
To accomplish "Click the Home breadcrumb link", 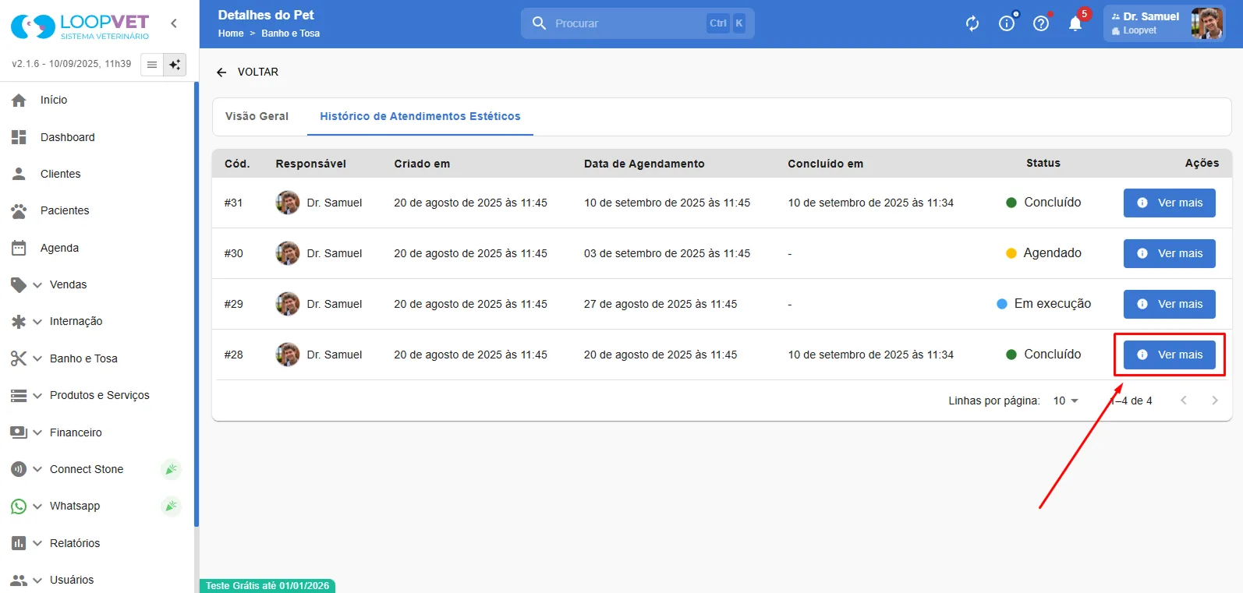I will [231, 34].
